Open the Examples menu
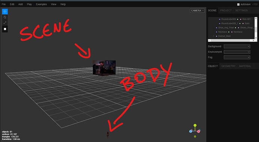This screenshot has height=142, width=259. tap(41, 4)
